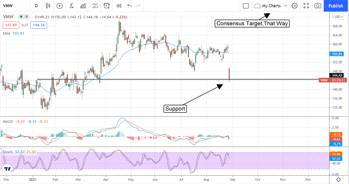Click the 71.91 Stoch axis label
The width and height of the screenshot is (349, 184).
pyautogui.click(x=336, y=154)
